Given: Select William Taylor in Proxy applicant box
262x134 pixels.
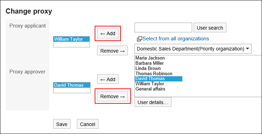Looking at the screenshot, I should pos(71,39).
